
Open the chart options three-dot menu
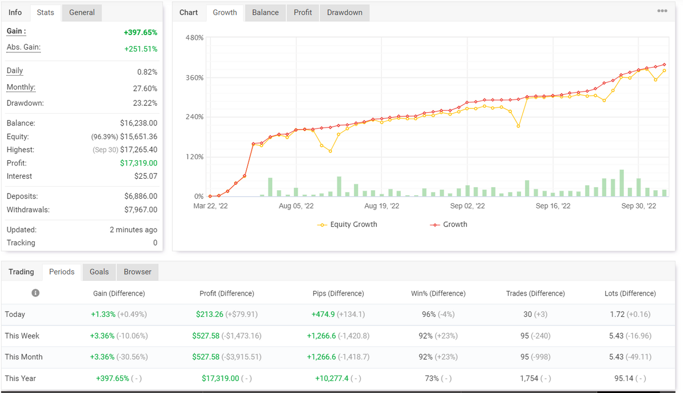click(662, 11)
